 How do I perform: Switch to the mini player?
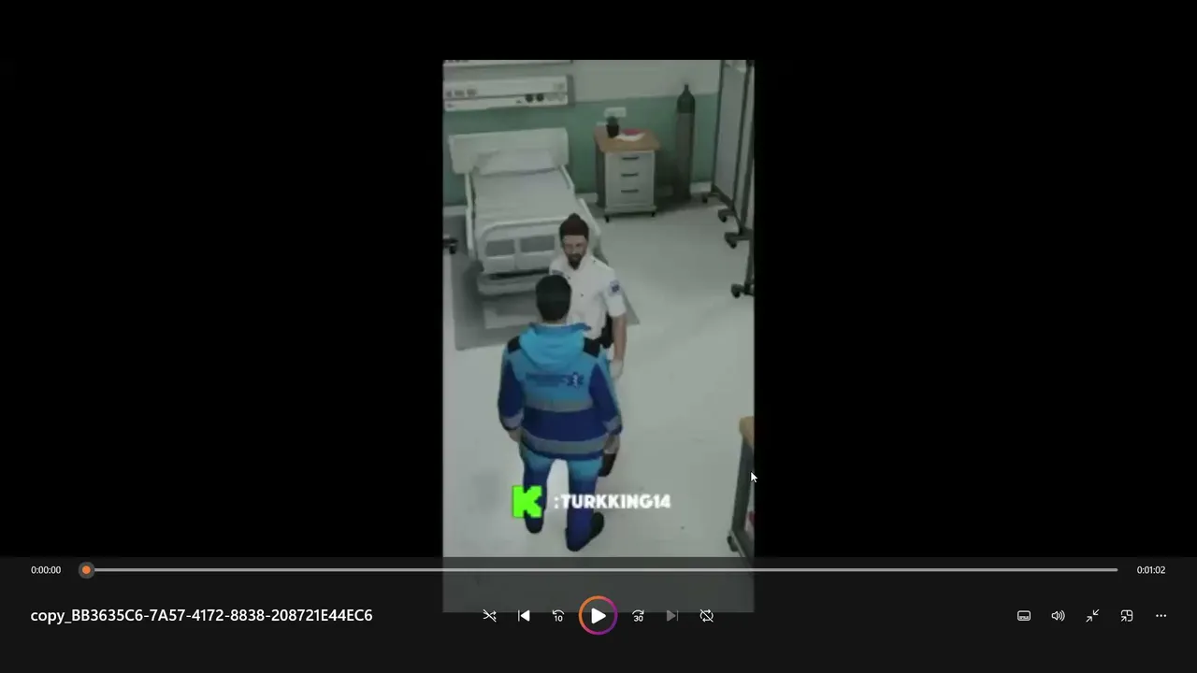coord(1127,616)
